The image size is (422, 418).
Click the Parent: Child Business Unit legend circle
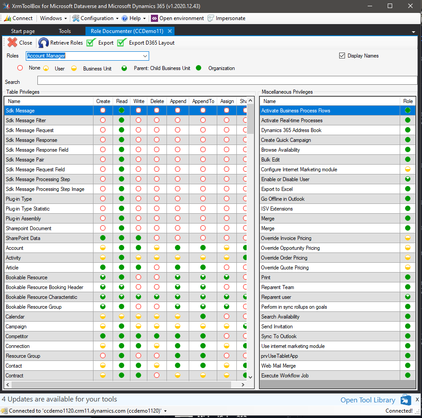(124, 68)
